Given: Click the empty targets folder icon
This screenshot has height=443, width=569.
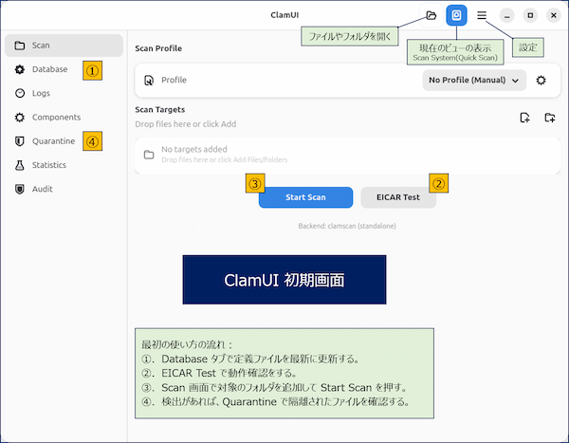Looking at the screenshot, I should tap(149, 155).
